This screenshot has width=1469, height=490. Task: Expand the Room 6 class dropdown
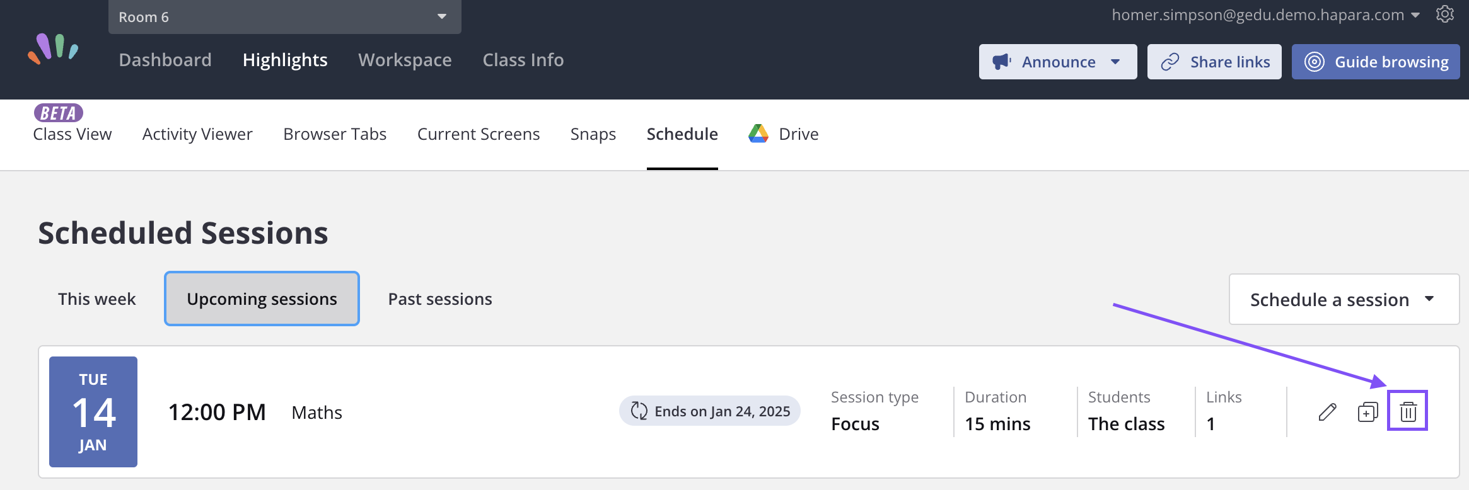pos(285,17)
